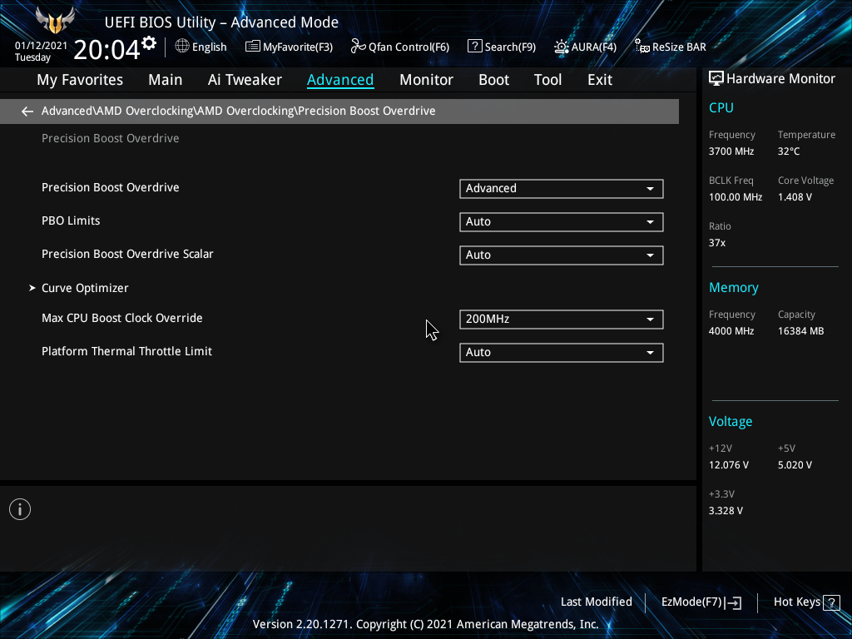Open MyFavorite(F3) list
The width and height of the screenshot is (852, 639).
point(289,47)
